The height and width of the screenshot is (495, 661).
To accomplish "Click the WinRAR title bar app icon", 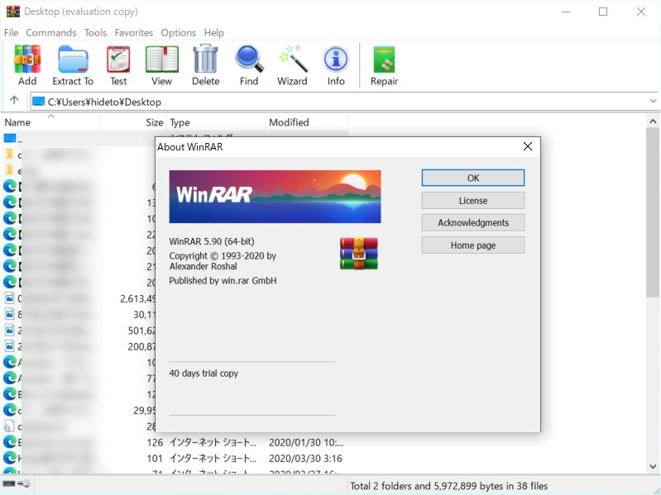I will point(13,11).
